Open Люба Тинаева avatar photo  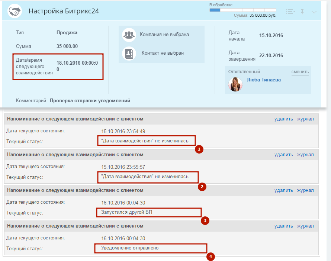pyautogui.click(x=235, y=84)
